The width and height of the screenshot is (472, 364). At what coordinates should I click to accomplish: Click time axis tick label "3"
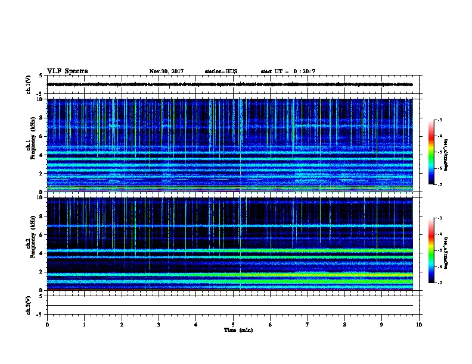[x=159, y=325]
